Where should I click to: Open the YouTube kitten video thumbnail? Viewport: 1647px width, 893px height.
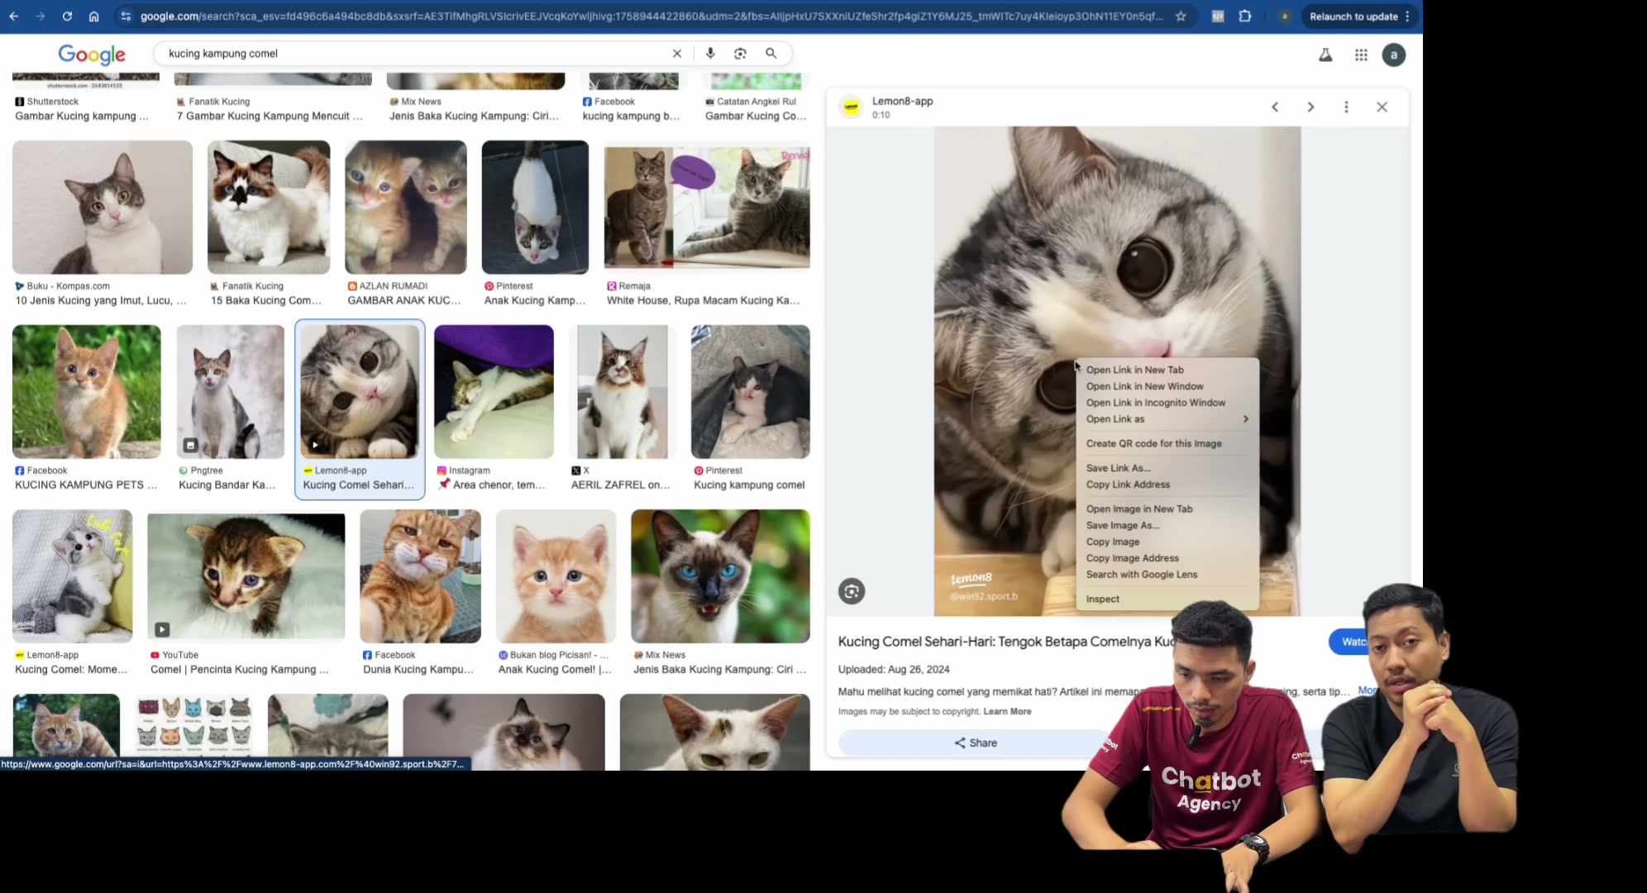(246, 576)
